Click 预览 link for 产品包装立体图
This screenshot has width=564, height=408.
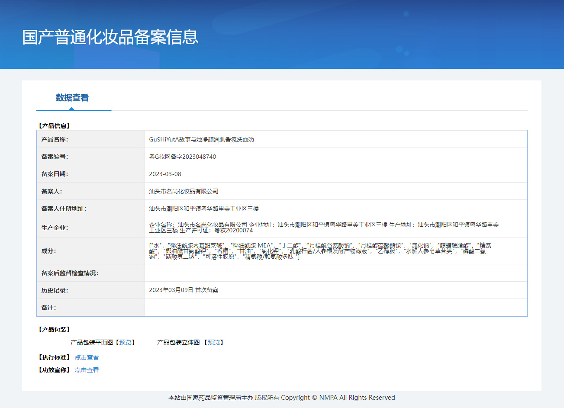[213, 342]
